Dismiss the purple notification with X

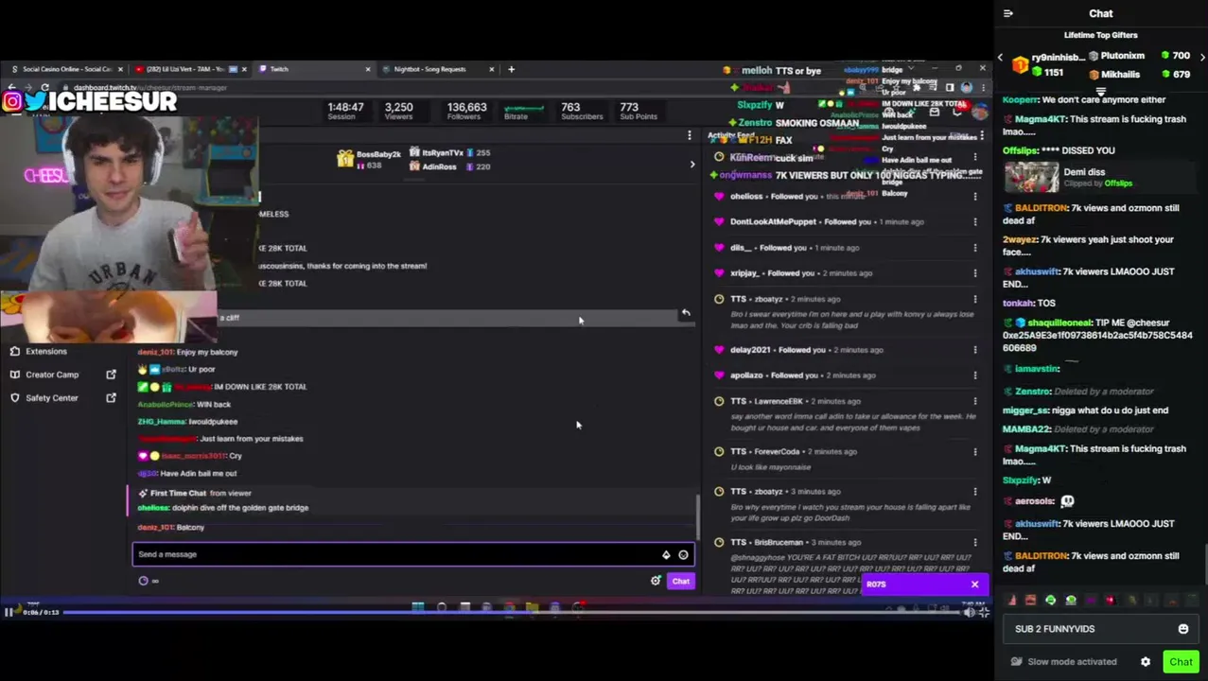(974, 585)
